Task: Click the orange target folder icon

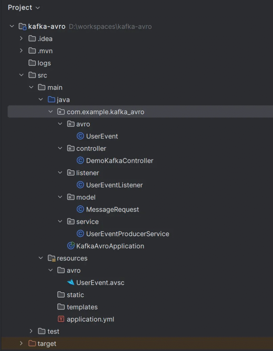Action: click(x=32, y=343)
